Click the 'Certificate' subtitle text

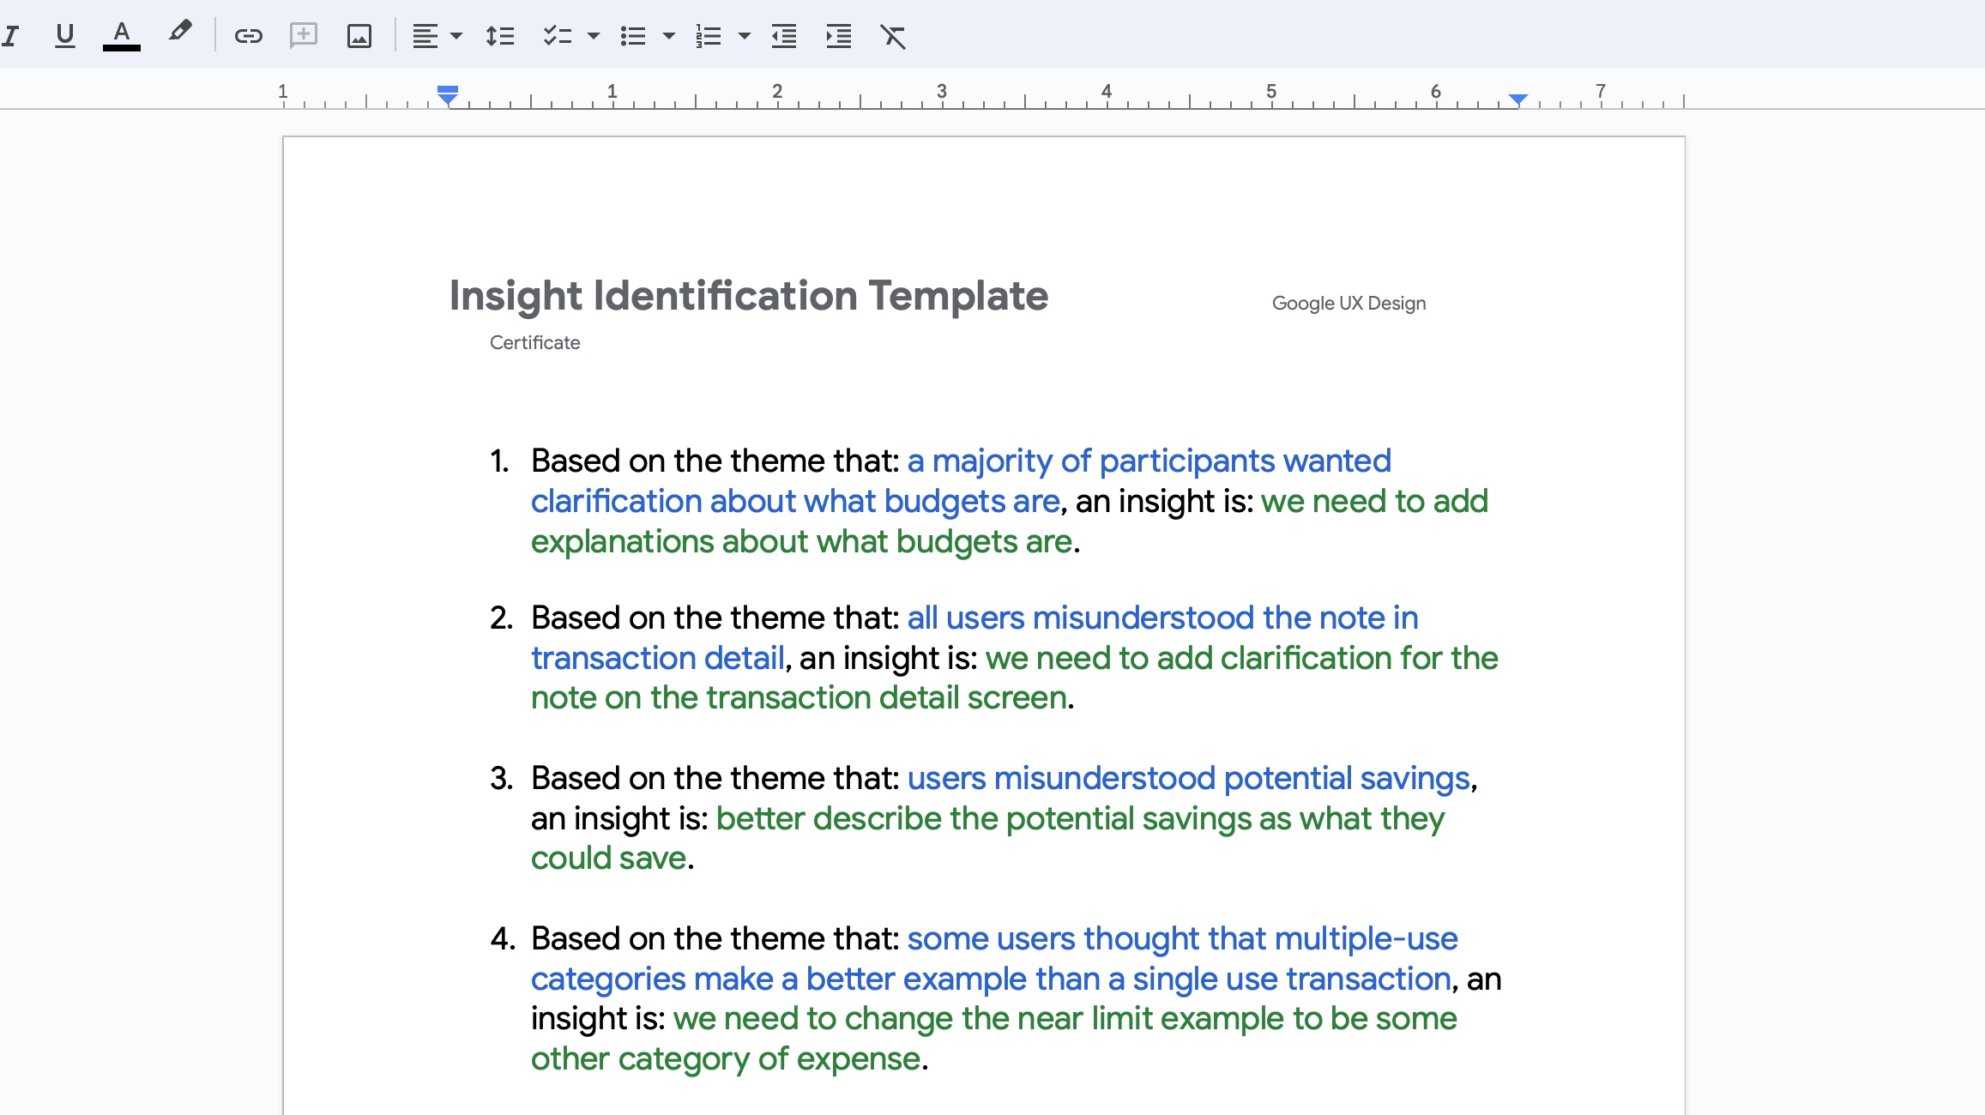click(534, 342)
